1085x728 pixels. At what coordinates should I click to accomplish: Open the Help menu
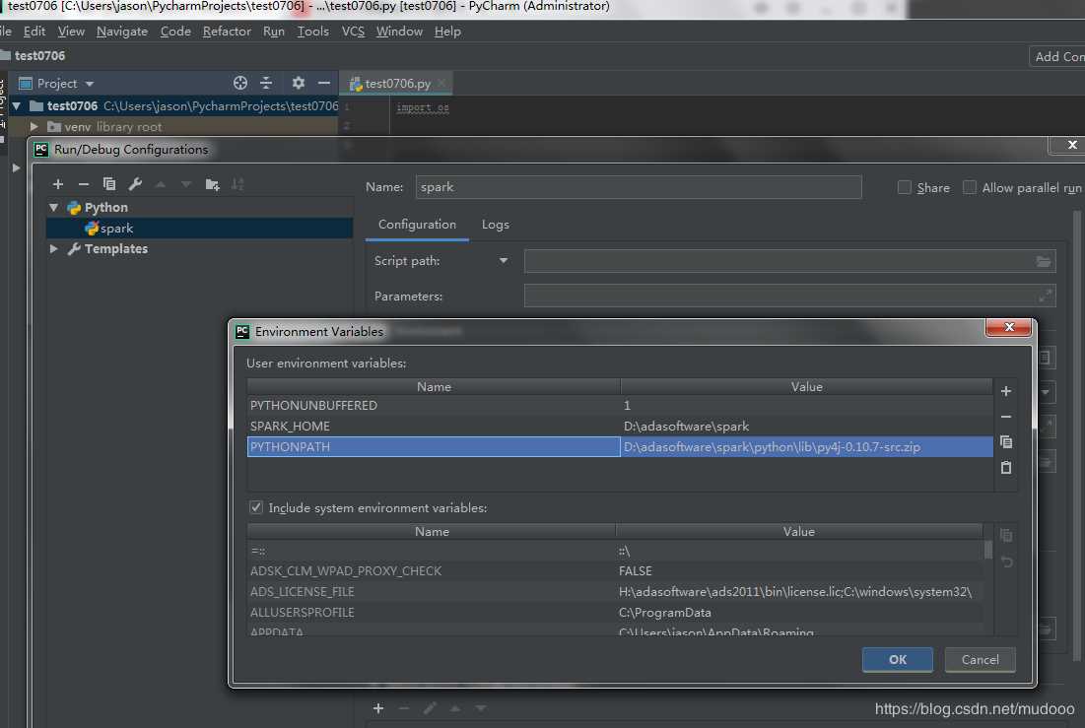447,32
